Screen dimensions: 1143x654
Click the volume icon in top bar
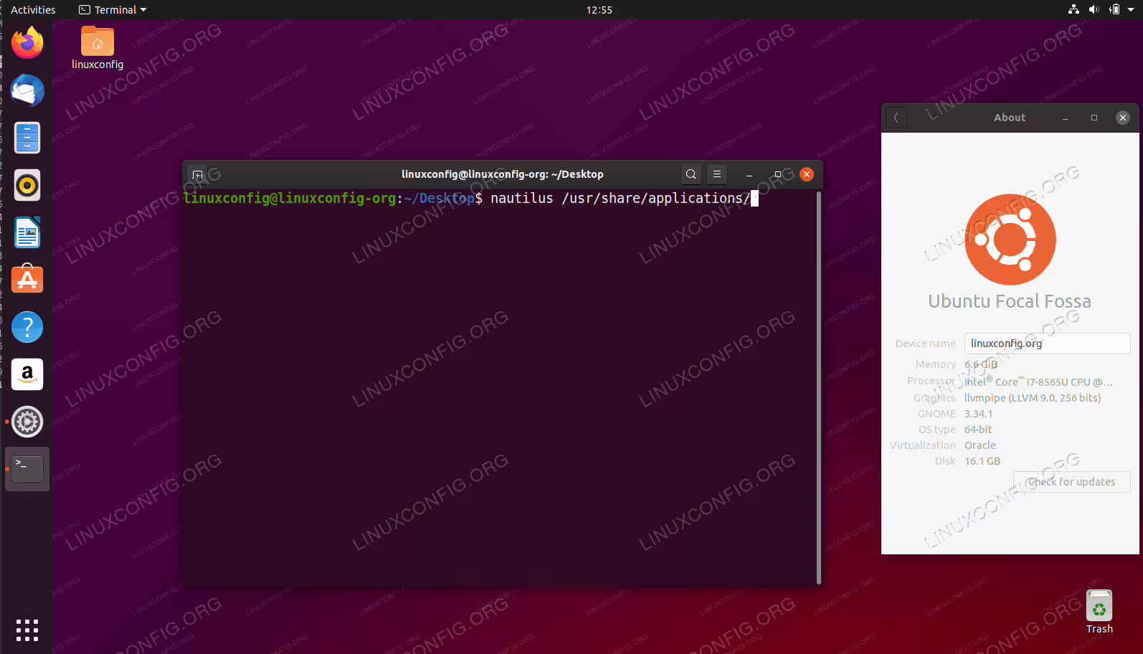pos(1094,9)
